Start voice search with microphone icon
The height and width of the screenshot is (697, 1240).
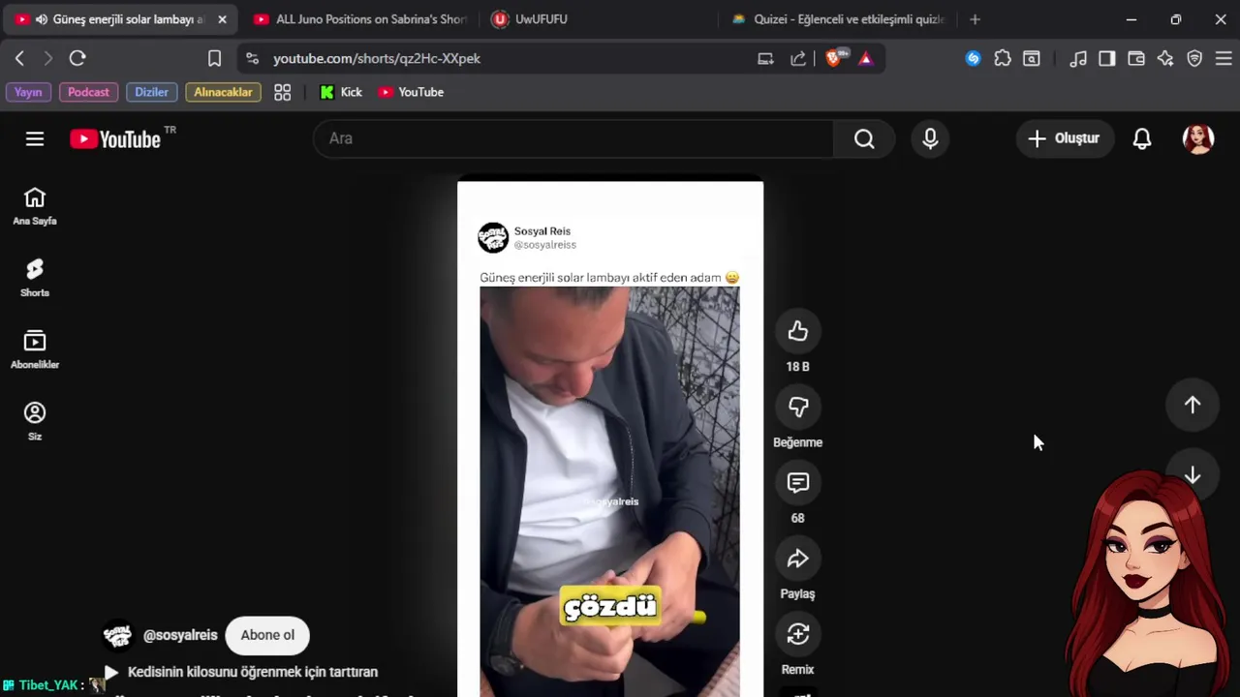click(930, 138)
